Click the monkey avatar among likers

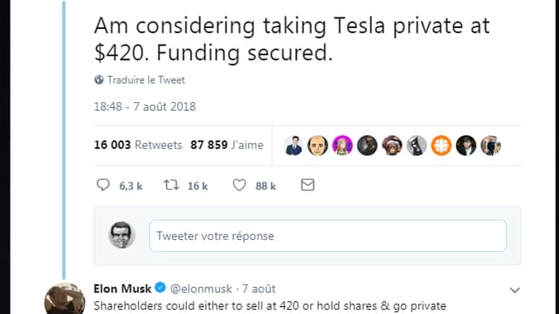(392, 146)
